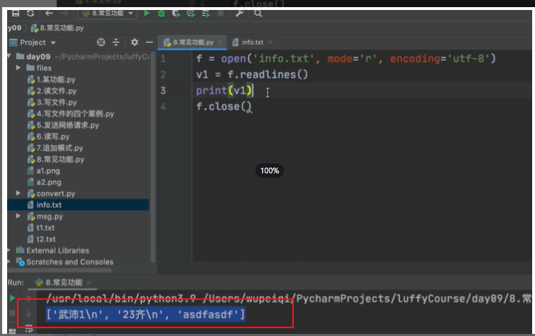Place cursor in f.close() on line 4

[x=223, y=107]
